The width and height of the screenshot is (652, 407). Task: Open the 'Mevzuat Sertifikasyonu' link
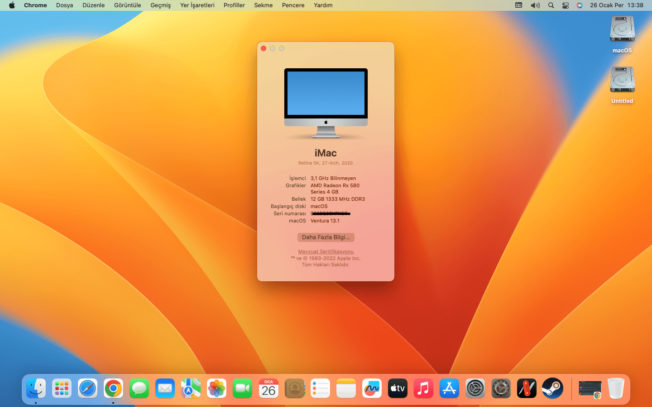click(x=326, y=251)
